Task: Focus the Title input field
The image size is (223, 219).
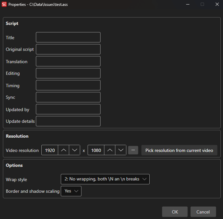Action: point(68,37)
